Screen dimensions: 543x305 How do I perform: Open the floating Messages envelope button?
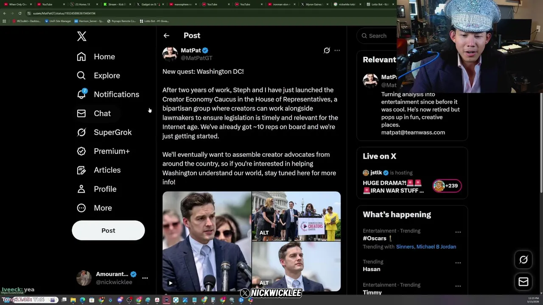(x=523, y=282)
